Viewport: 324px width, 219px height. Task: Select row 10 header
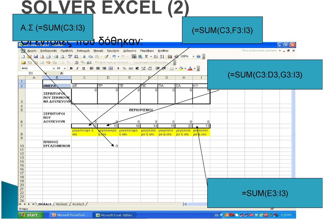(x=22, y=144)
